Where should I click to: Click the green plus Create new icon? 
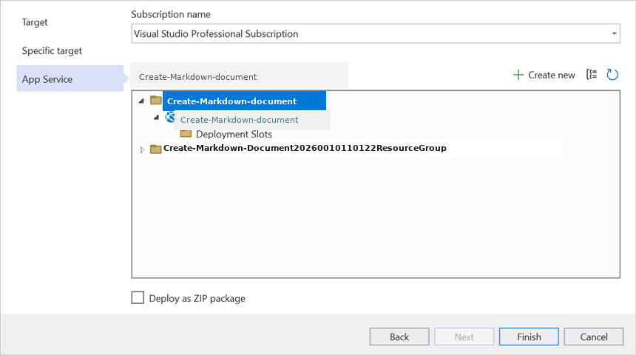[x=518, y=75]
